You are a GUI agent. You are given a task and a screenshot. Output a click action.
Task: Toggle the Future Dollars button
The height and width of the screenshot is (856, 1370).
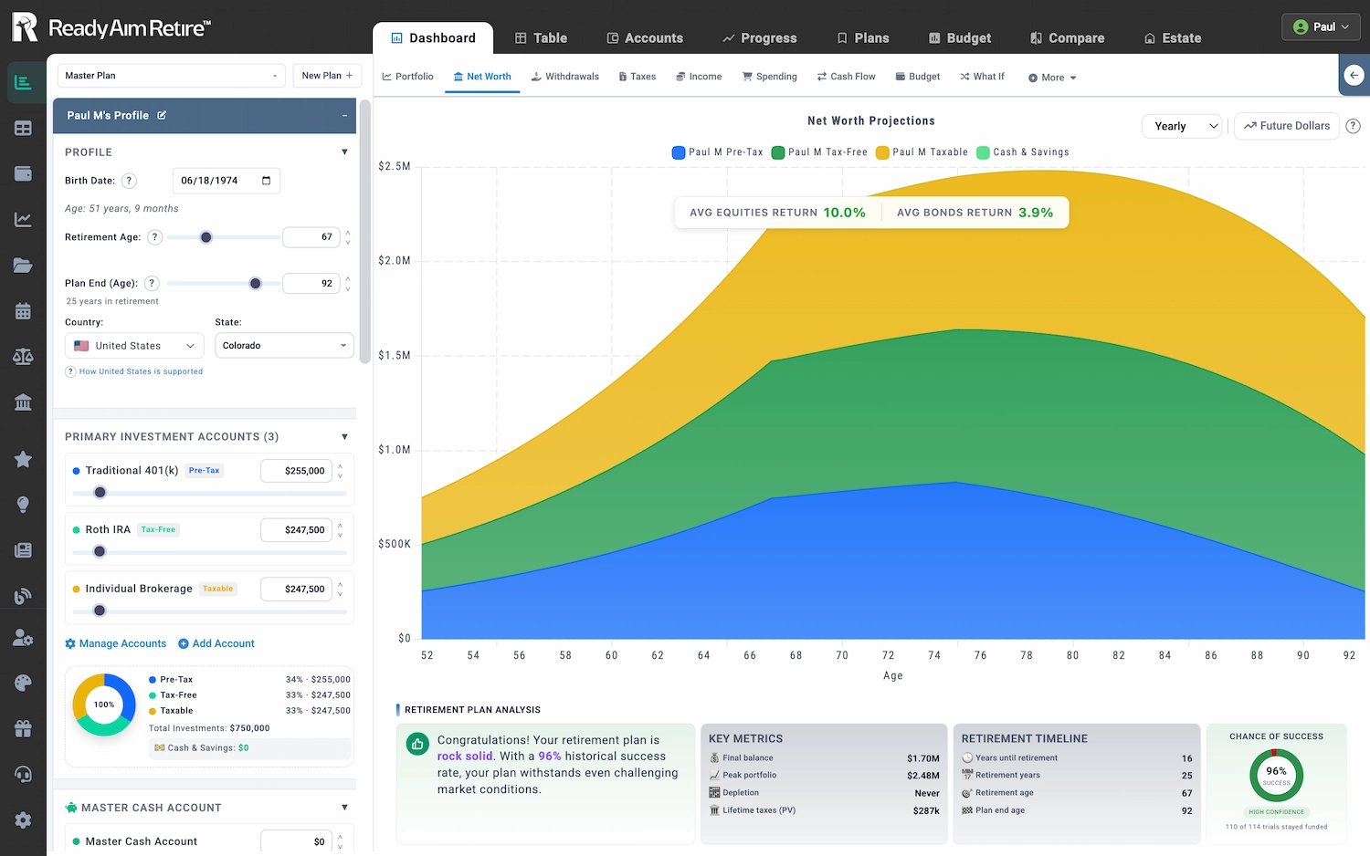tap(1286, 126)
